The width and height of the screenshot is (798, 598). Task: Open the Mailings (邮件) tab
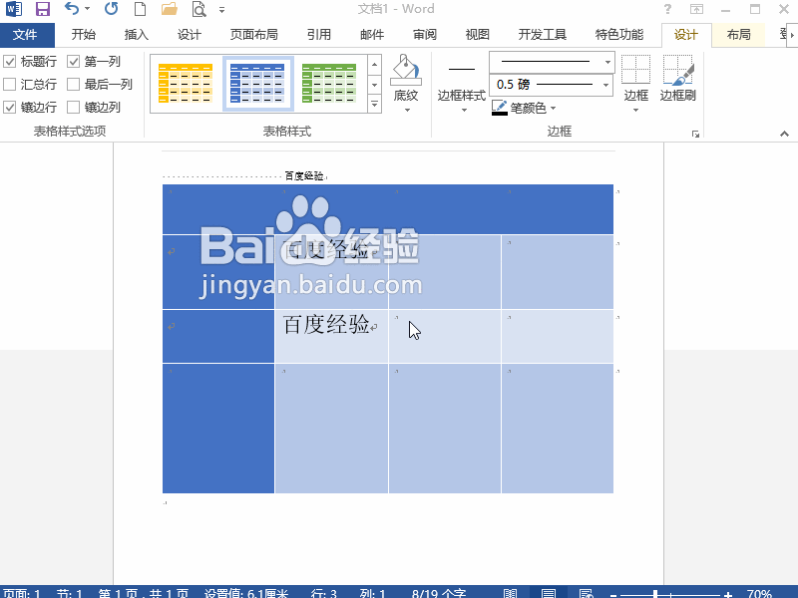[372, 35]
